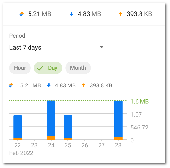Viewport: 170px width, 168px height.
Task: Select the Hour granularity chip
Action: tap(20, 68)
